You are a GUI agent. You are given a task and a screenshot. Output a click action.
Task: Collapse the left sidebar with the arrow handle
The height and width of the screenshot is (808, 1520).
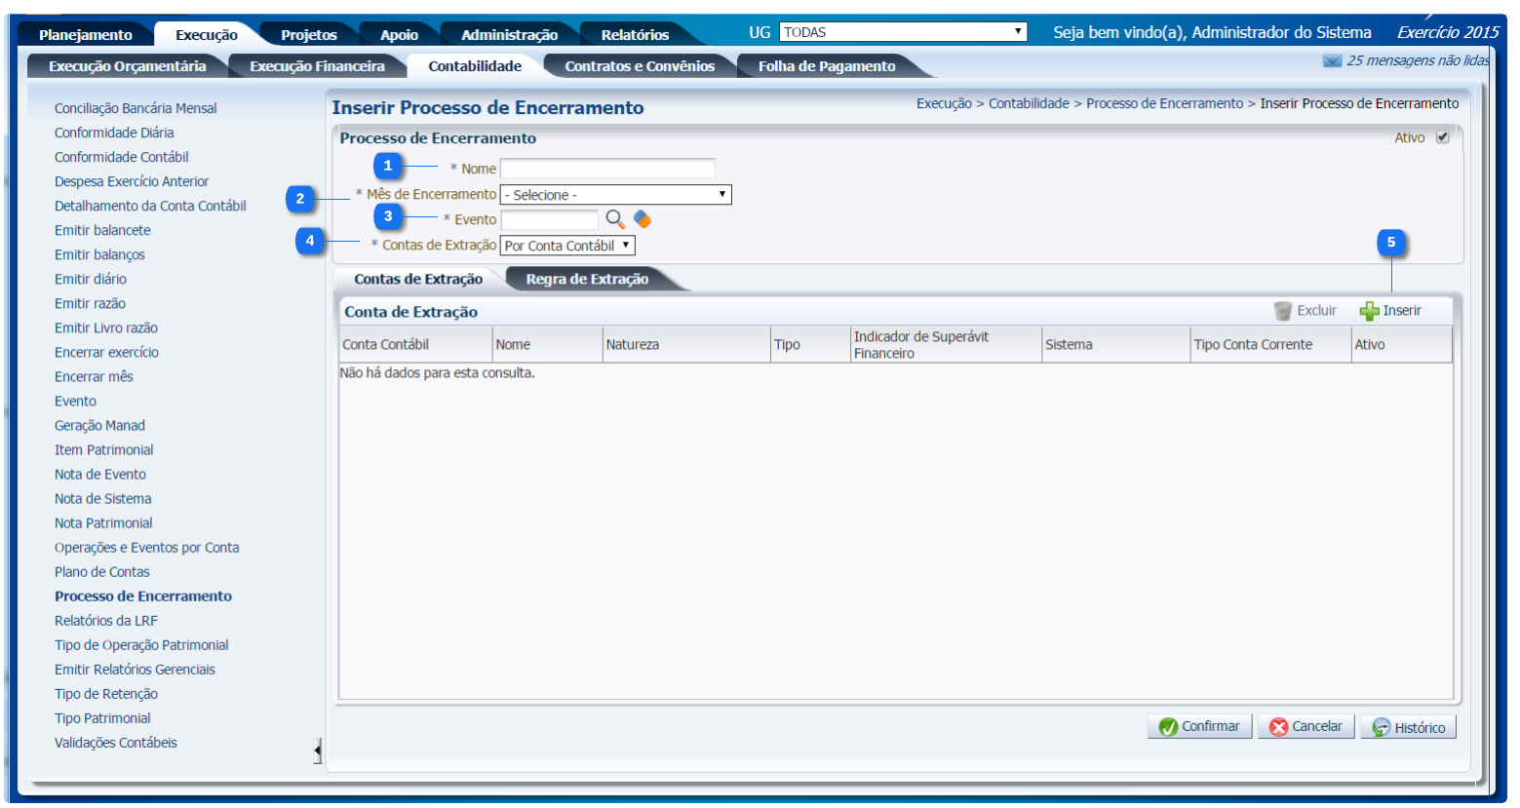pyautogui.click(x=317, y=750)
